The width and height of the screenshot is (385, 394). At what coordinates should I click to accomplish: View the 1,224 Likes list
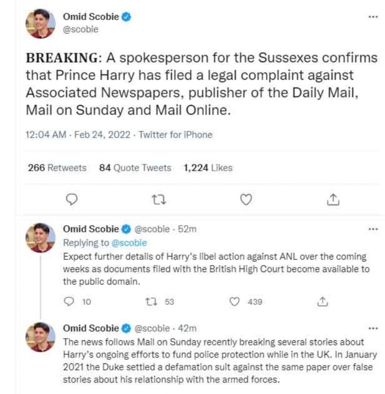click(x=208, y=168)
